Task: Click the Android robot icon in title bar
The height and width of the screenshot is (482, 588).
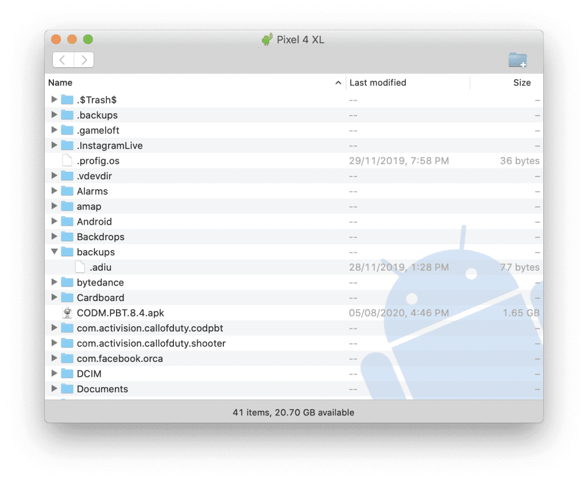Action: 268,40
